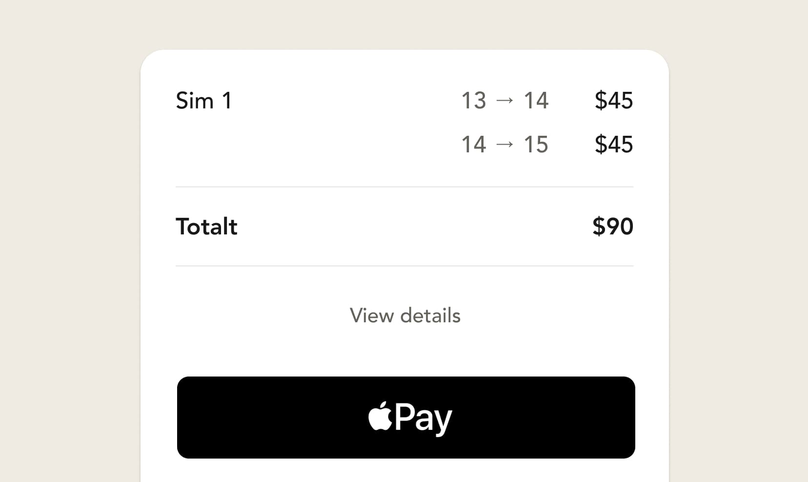Click the Apple Pay button
Screen dimensions: 808x482
tap(406, 418)
